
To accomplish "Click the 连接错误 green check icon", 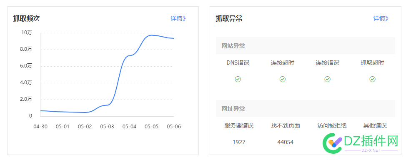I will click(x=327, y=79).
